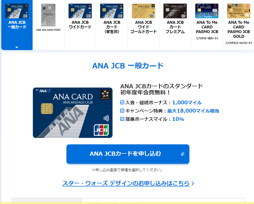Click the ANA JCBカードを申し込む button
This screenshot has width=254, height=204.
(128, 154)
